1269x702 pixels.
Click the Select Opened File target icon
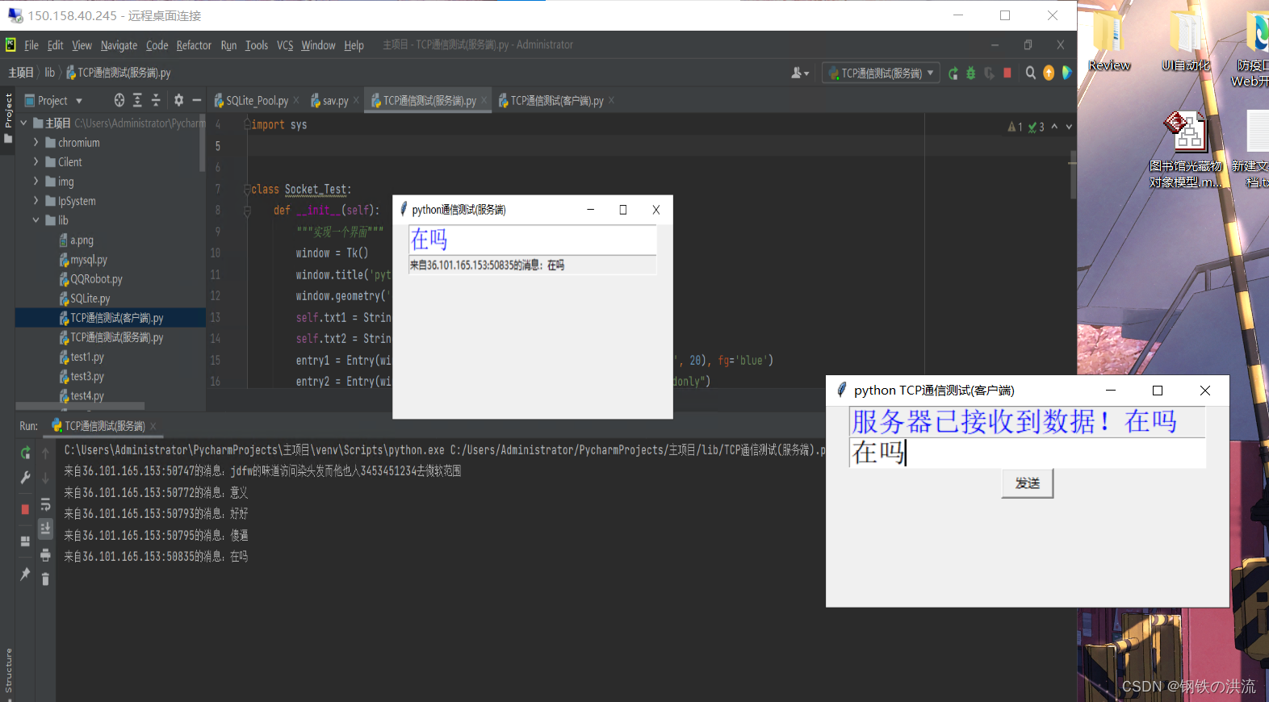tap(119, 100)
